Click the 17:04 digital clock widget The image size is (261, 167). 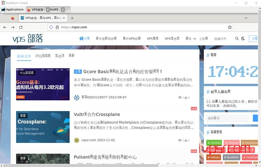[x=233, y=71]
